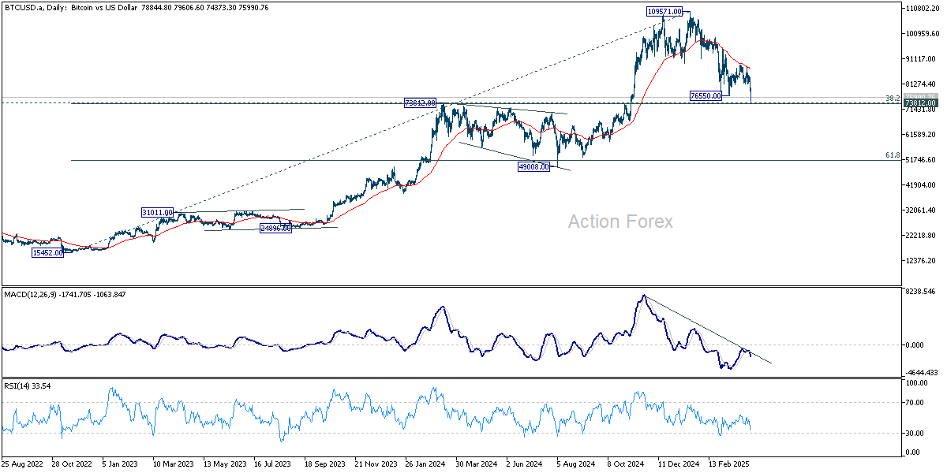Viewport: 947px width, 473px height.
Task: Click -4644.433 on the MACD axis
Action: (920, 373)
